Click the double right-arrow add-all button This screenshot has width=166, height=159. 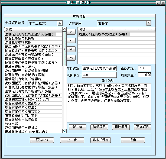click(x=71, y=49)
